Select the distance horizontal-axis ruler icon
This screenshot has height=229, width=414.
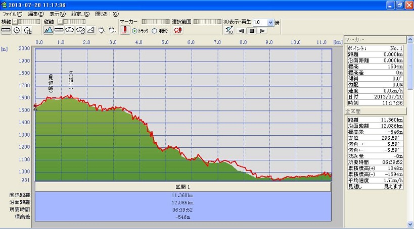[x=6, y=30]
